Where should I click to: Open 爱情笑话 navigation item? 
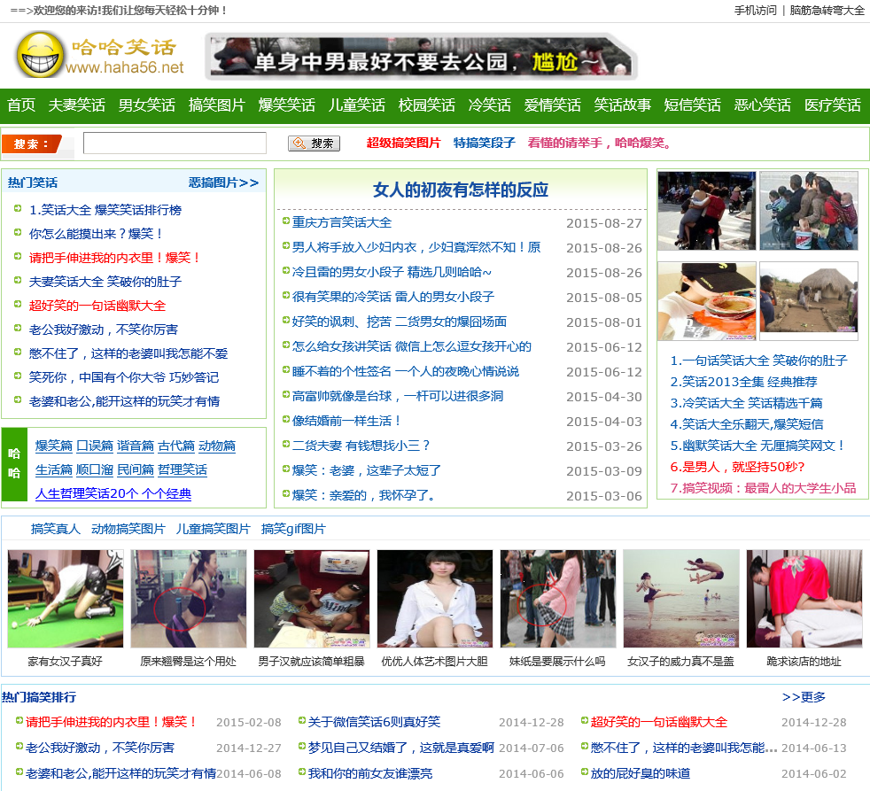tap(552, 105)
